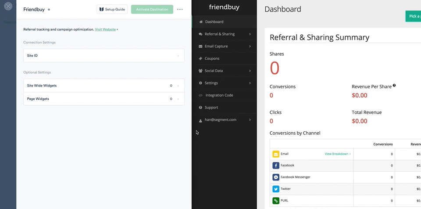The height and width of the screenshot is (209, 421).
Task: Click the Conversions value 0
Action: (x=271, y=95)
